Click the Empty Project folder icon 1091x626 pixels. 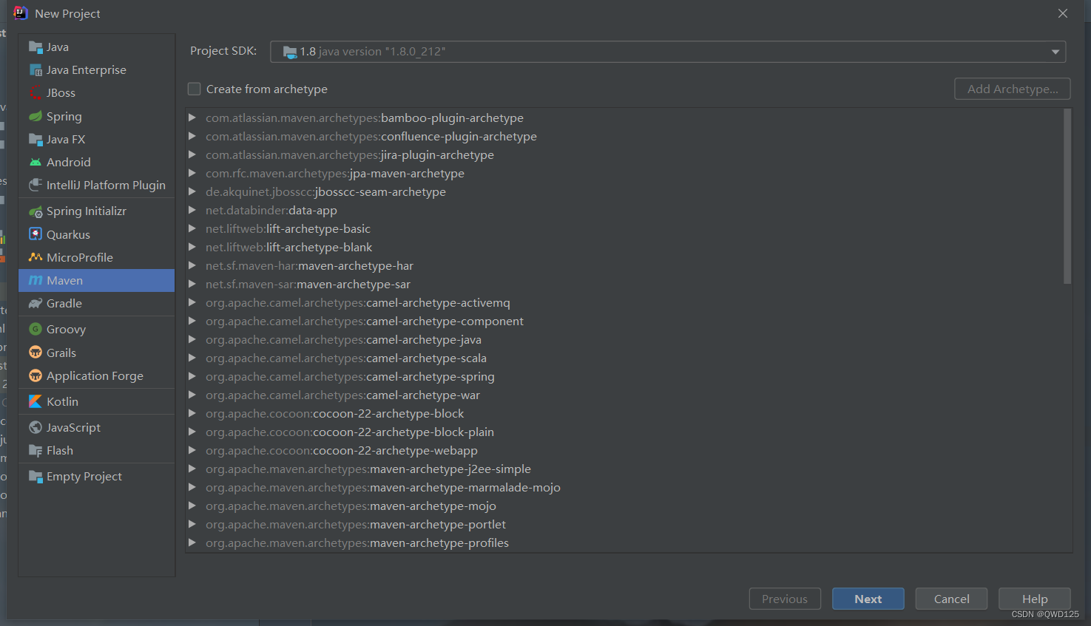pyautogui.click(x=36, y=476)
